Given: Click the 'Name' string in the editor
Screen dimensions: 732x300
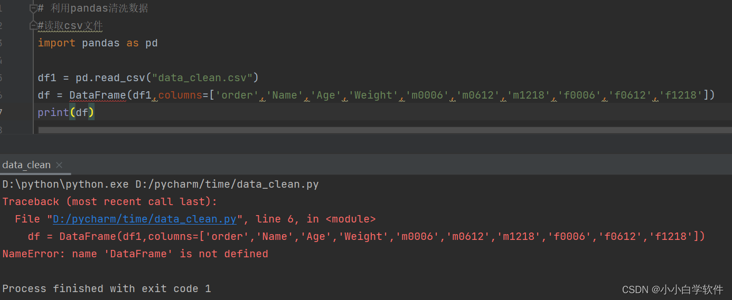Looking at the screenshot, I should [285, 95].
